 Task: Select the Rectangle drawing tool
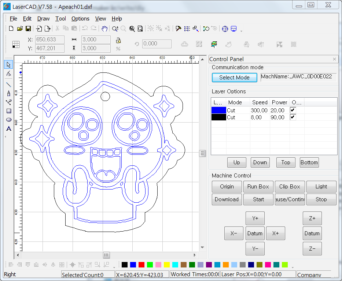click(8, 111)
